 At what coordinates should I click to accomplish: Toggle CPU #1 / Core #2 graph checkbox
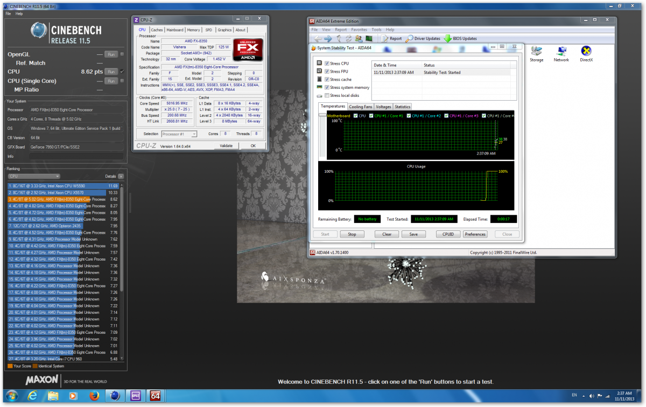click(x=409, y=116)
